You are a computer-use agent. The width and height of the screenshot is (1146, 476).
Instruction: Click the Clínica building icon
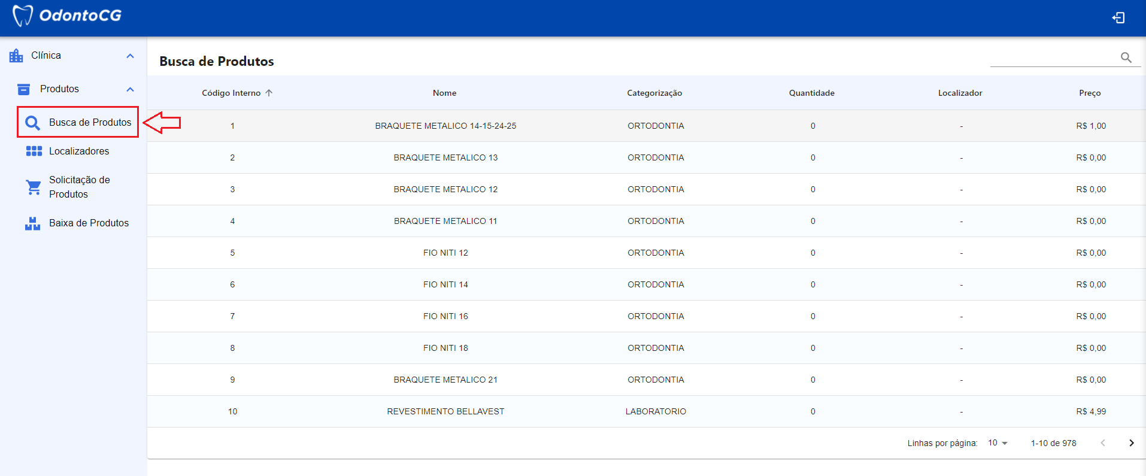(x=16, y=56)
